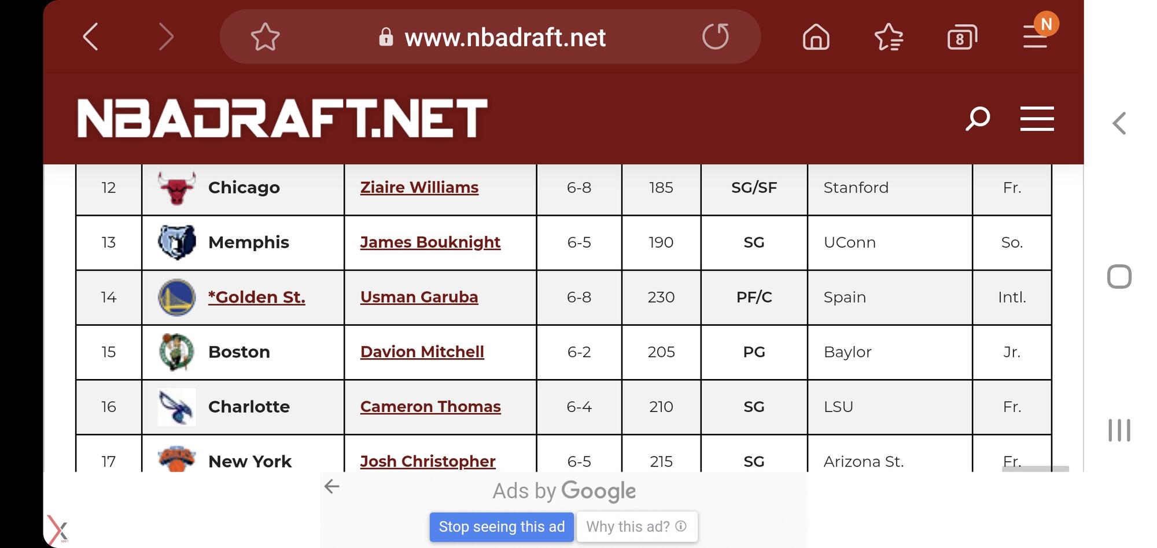Tap the Android recent apps button
The image size is (1157, 548).
tap(1119, 430)
